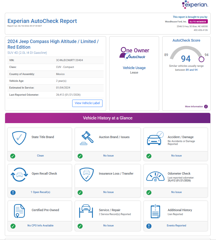The height and width of the screenshot is (240, 216).
Task: Click the Service / Repair car lift icon
Action: pyautogui.click(x=86, y=211)
